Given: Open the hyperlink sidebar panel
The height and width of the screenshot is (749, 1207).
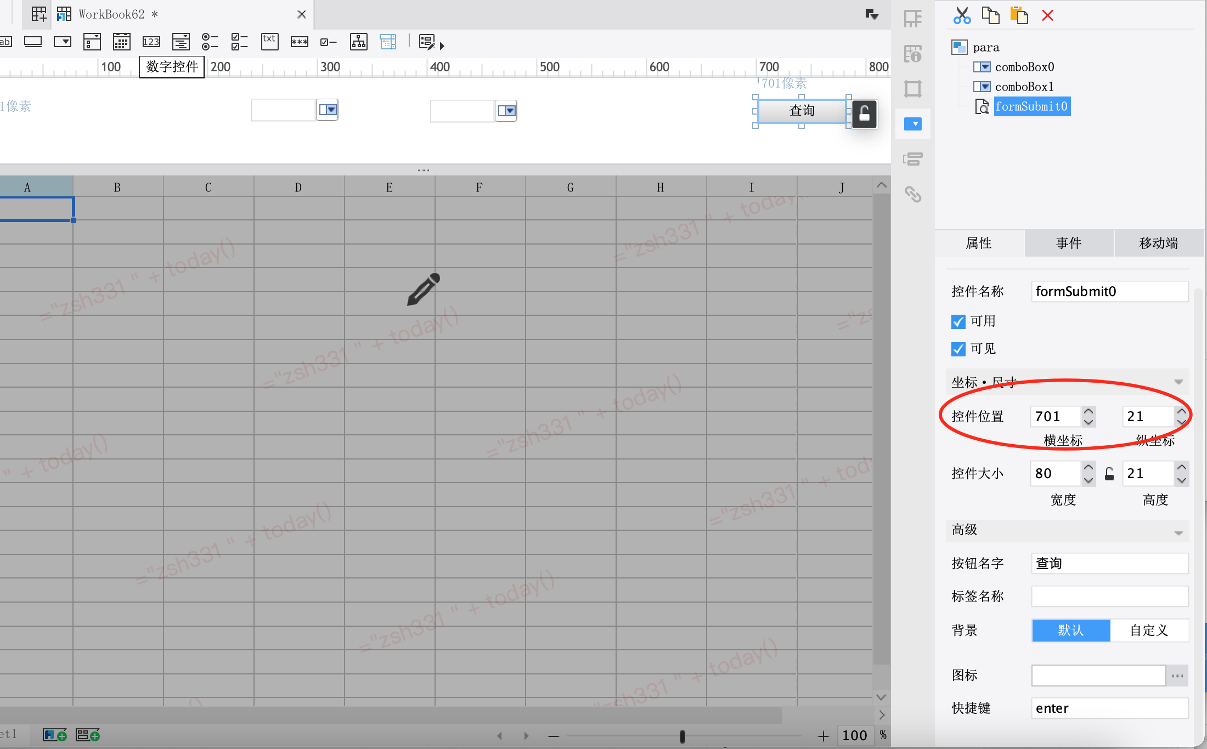Looking at the screenshot, I should coord(913,194).
